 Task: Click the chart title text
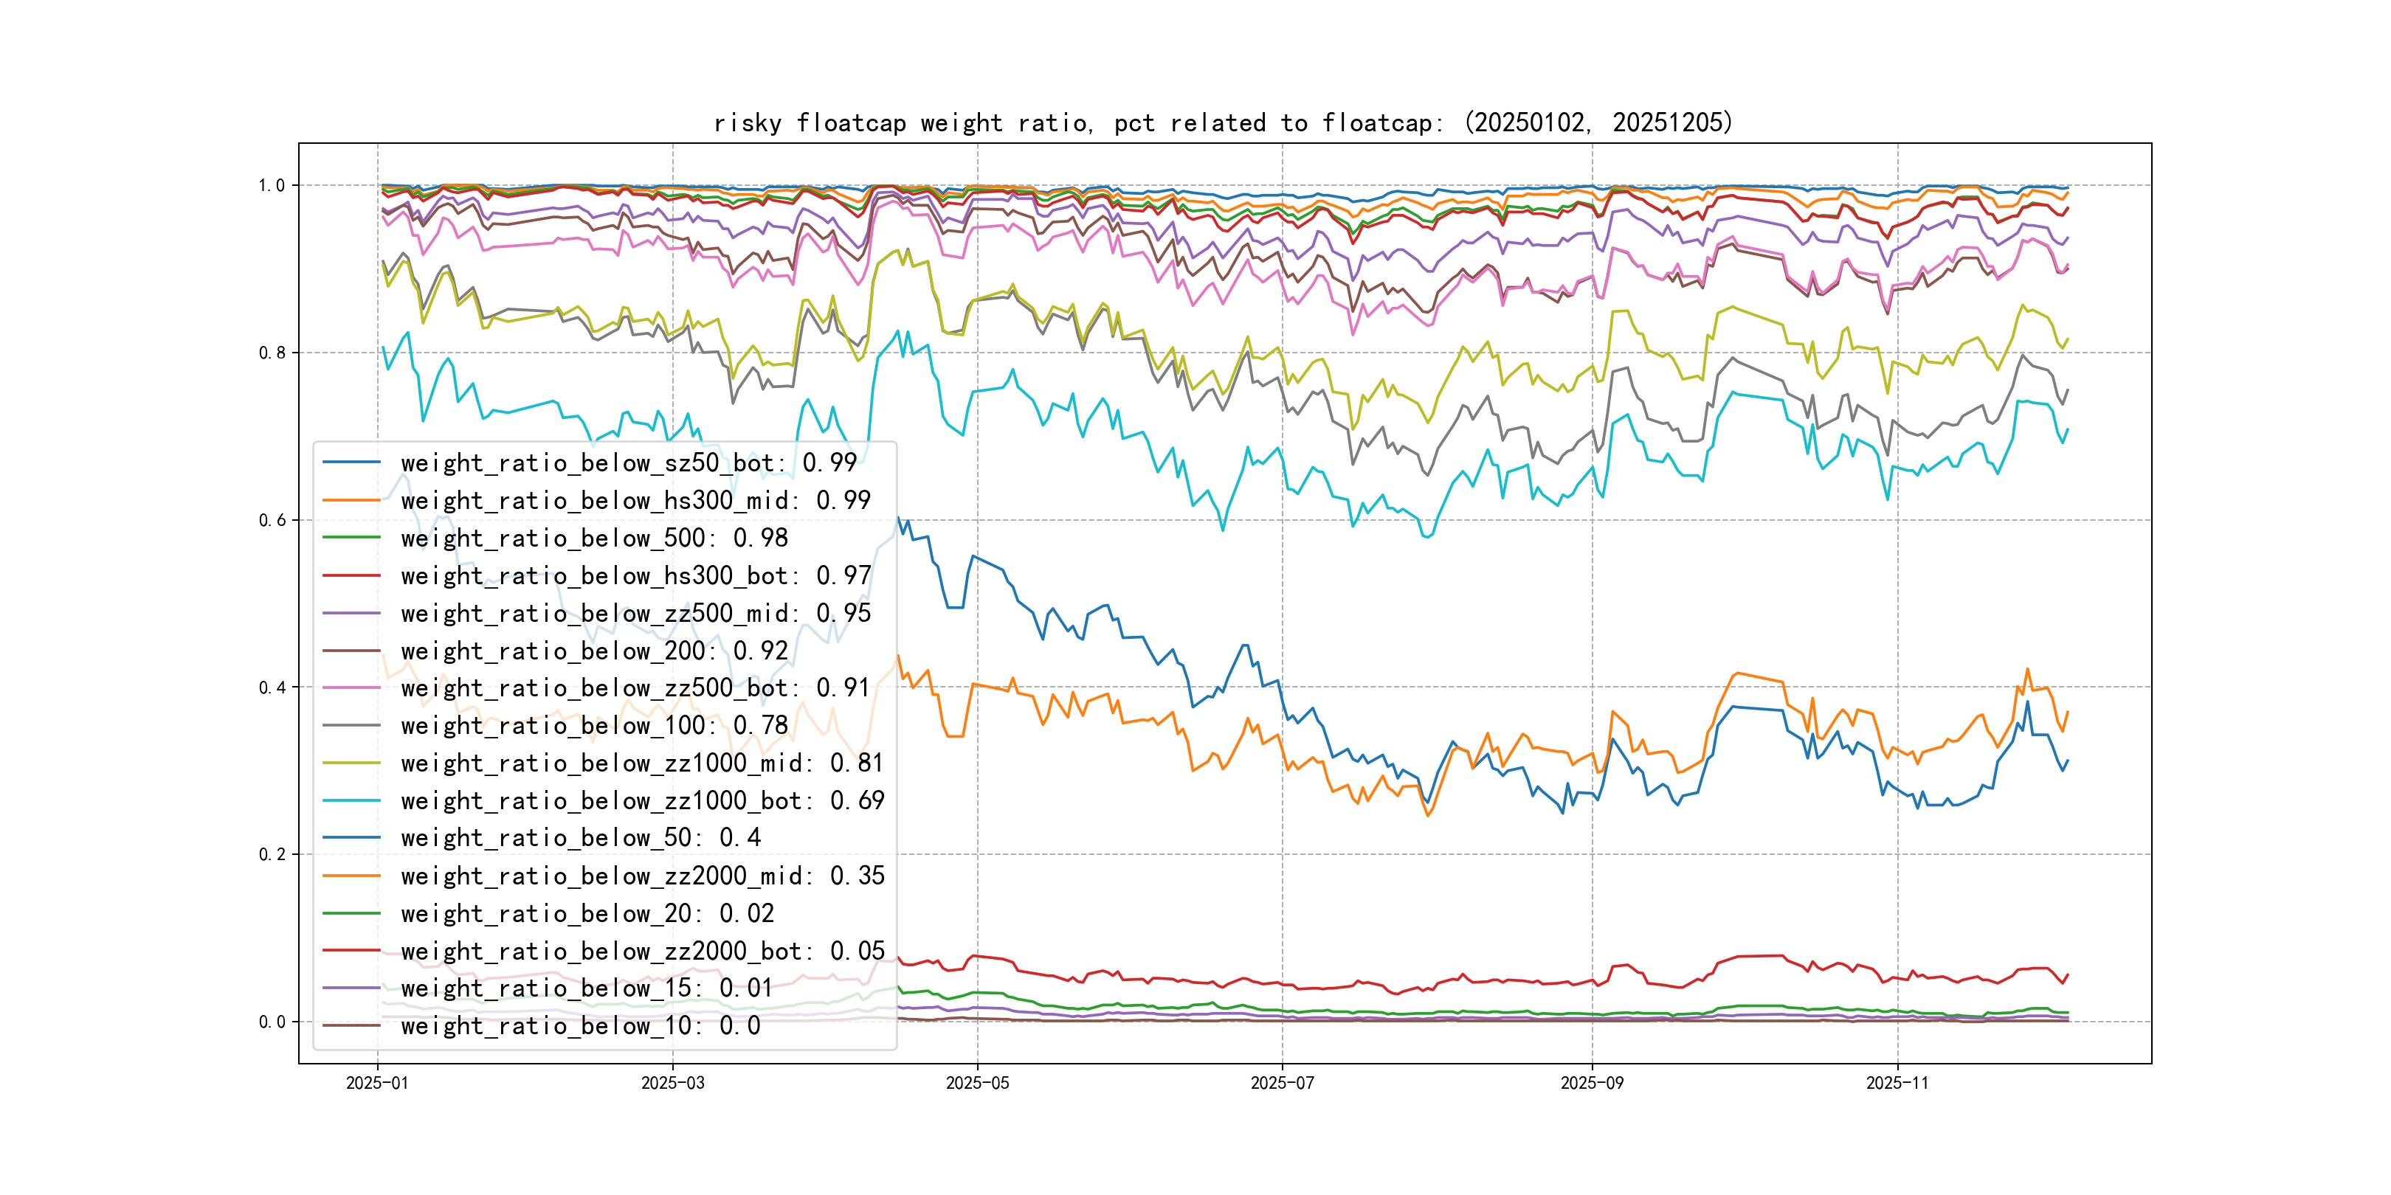(x=1222, y=122)
